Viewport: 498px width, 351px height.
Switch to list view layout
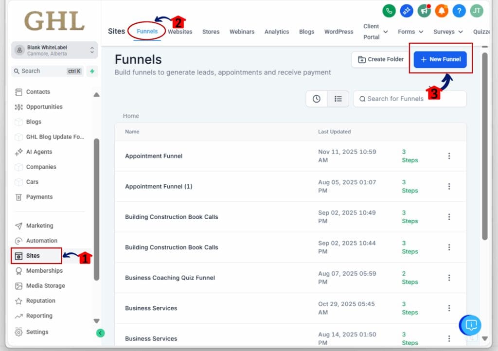[x=338, y=99]
